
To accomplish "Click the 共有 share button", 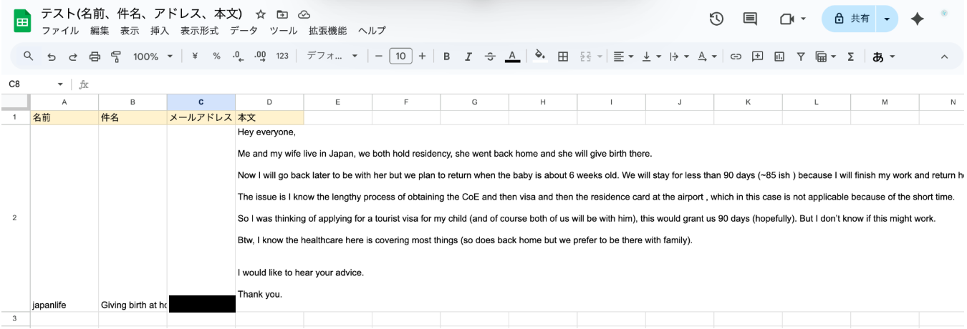I will [850, 19].
